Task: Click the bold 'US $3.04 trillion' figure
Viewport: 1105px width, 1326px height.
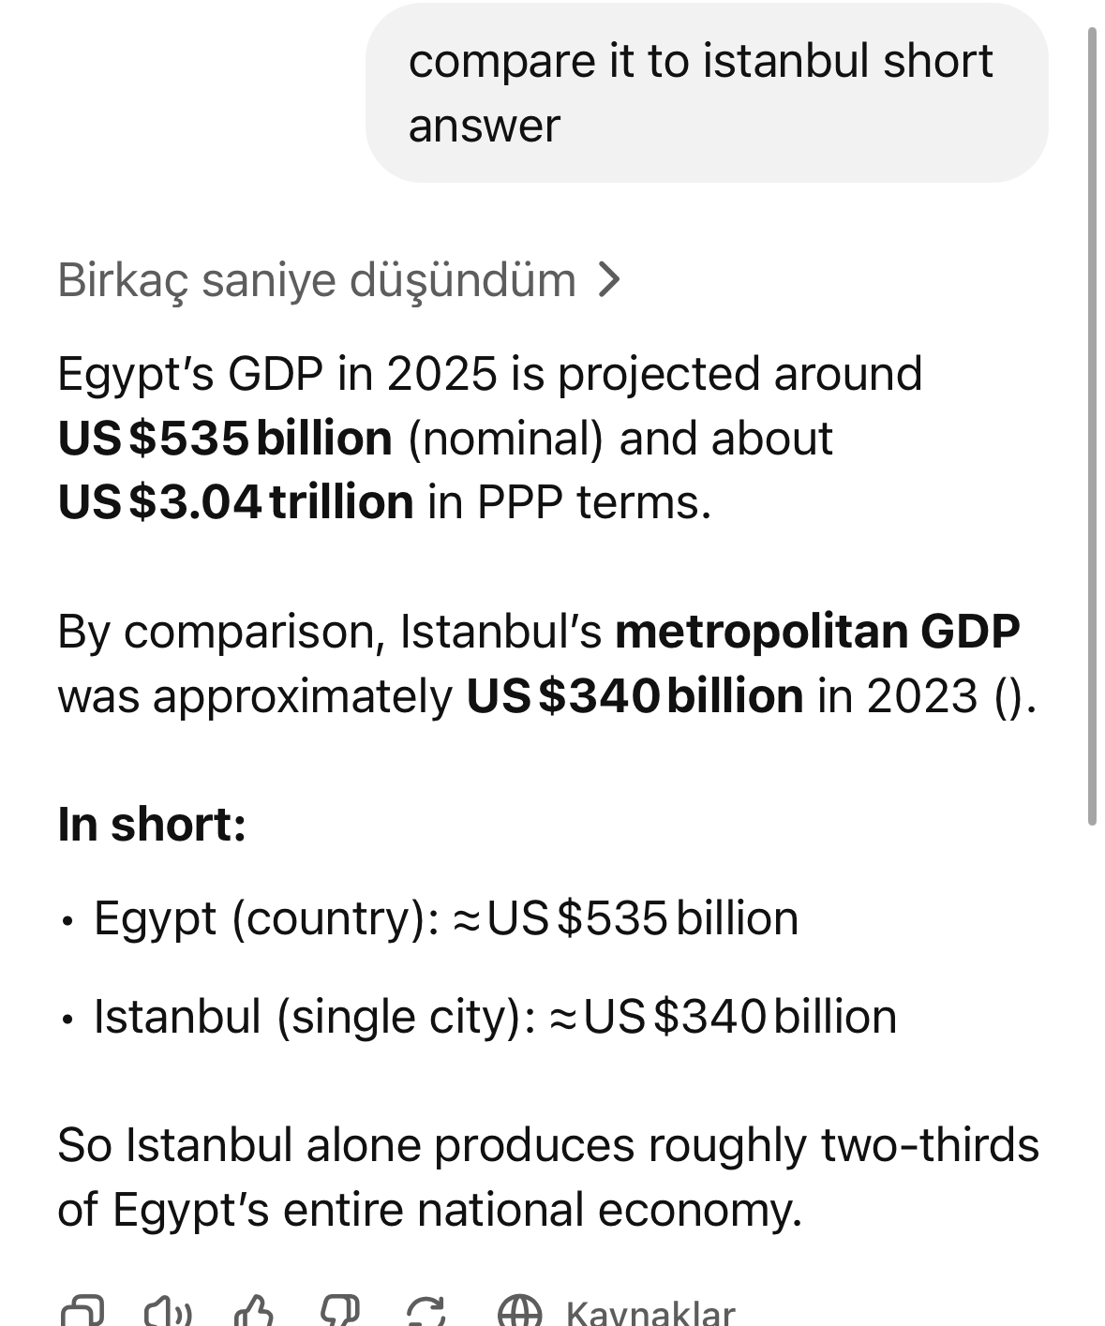Action: point(235,502)
